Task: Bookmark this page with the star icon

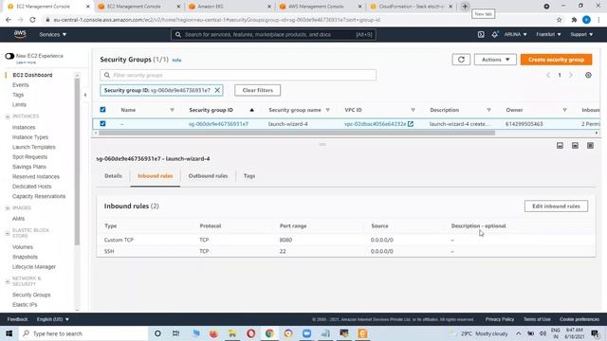Action: coord(559,20)
